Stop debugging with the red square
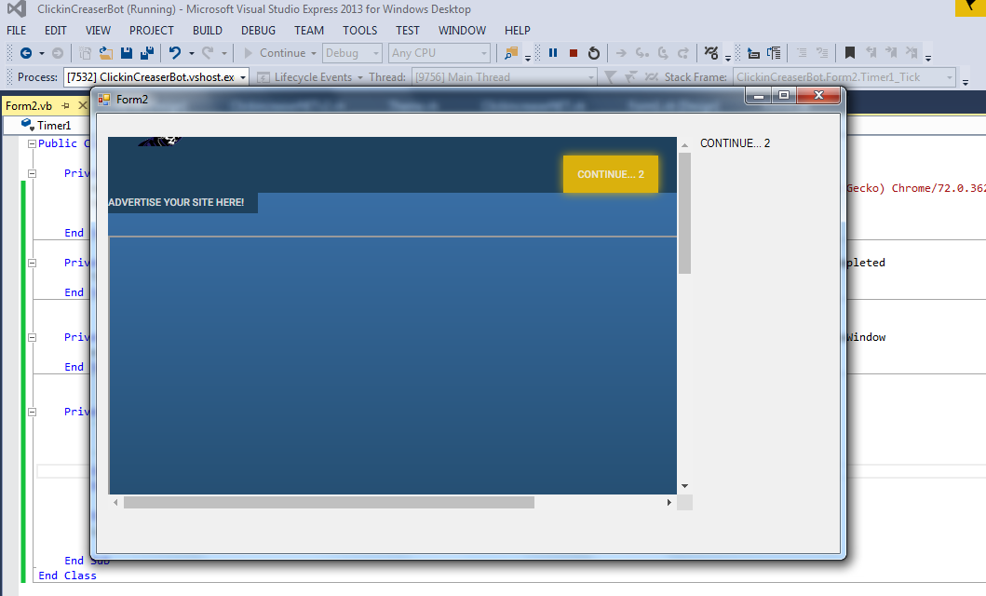 coord(573,53)
